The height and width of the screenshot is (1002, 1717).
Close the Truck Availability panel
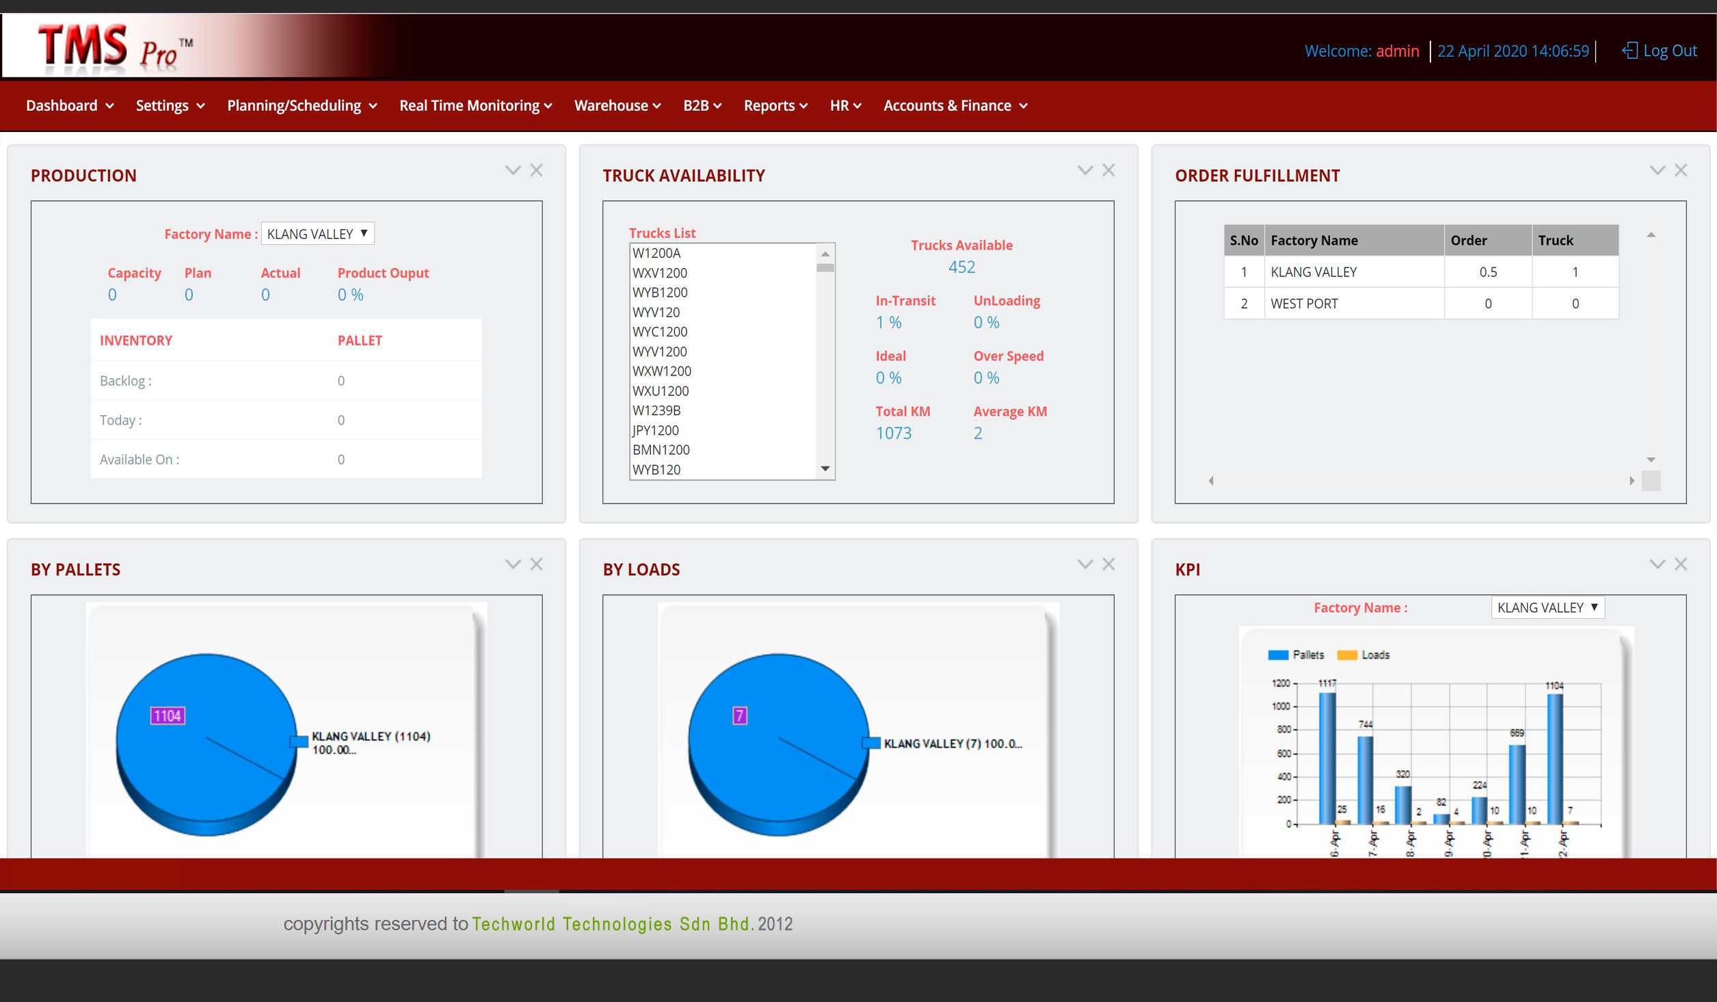1108,170
